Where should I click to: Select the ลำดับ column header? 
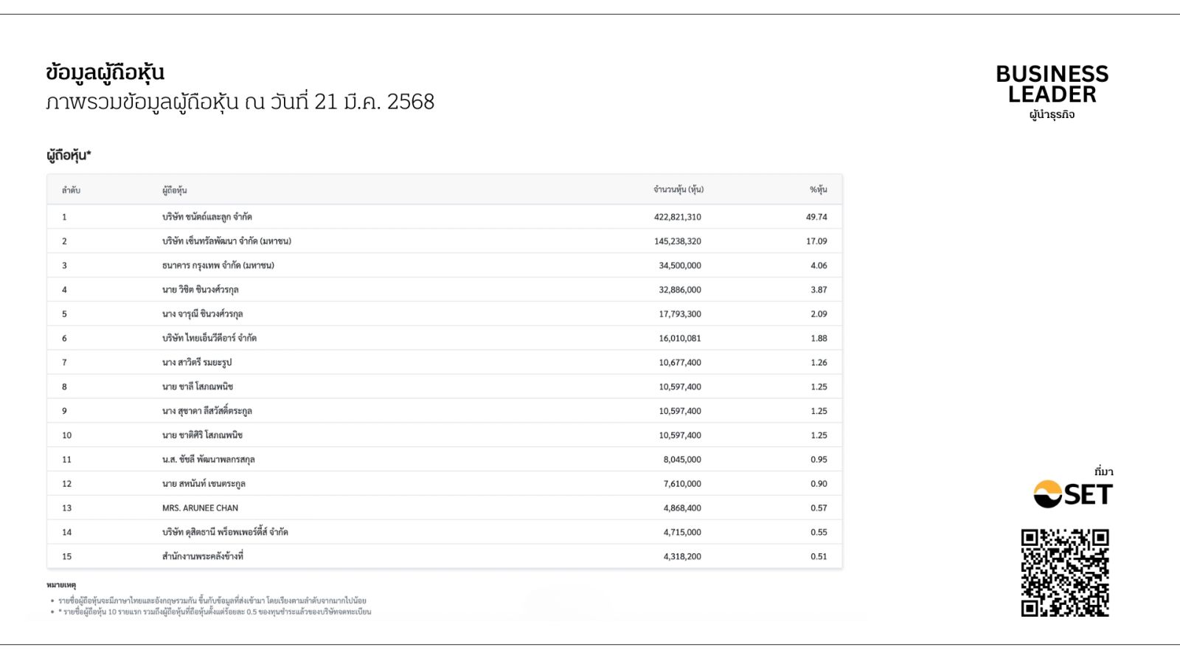click(x=71, y=190)
